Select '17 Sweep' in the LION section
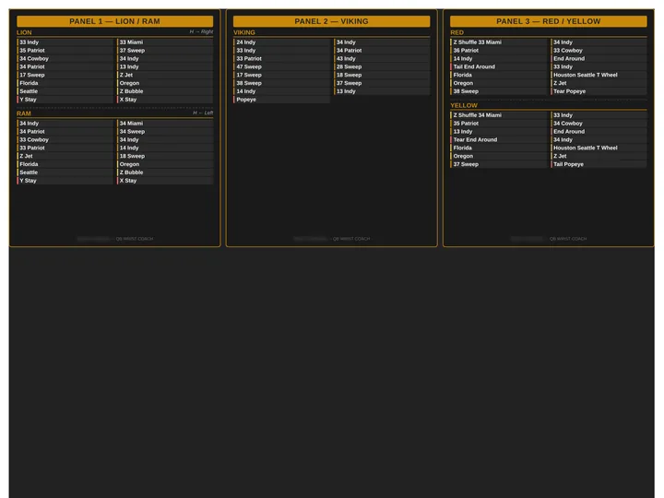664x498 pixels. click(x=65, y=75)
